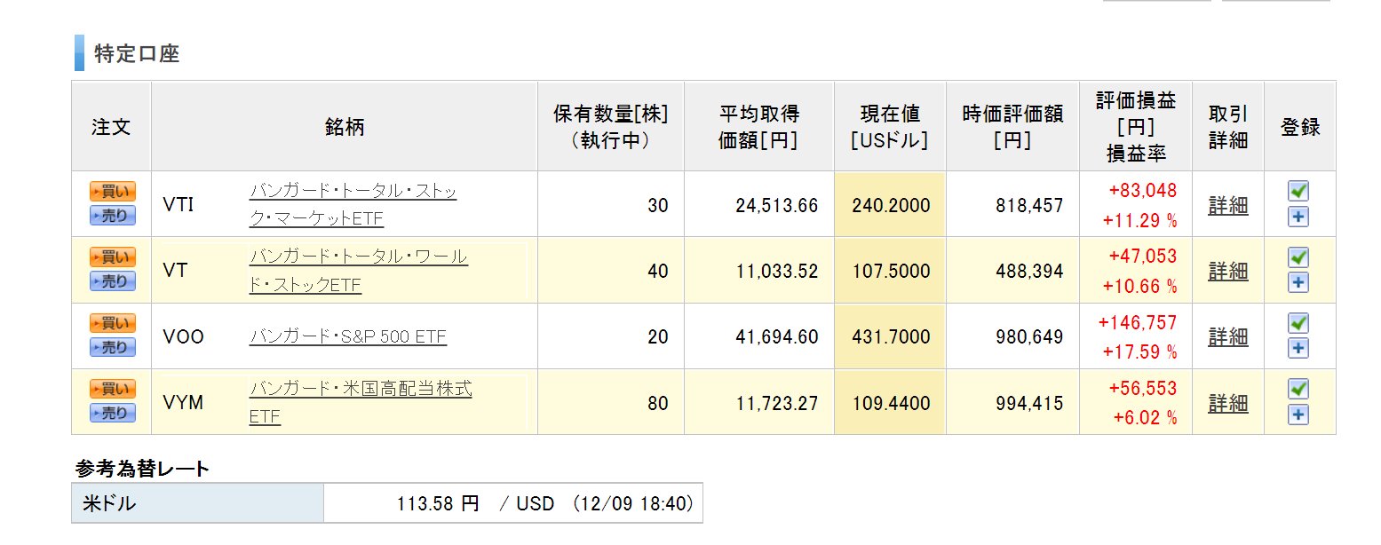Screen dimensions: 1381x545
Task: Click the VOO current price cell 431.7000
Action: (x=890, y=337)
